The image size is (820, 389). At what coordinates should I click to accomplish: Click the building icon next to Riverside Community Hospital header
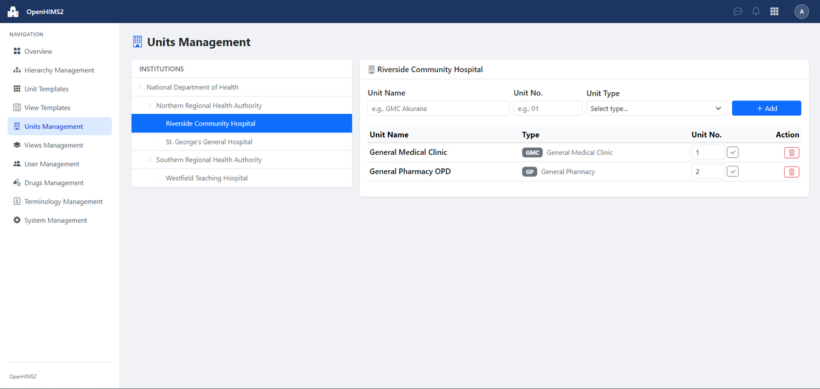coord(371,69)
